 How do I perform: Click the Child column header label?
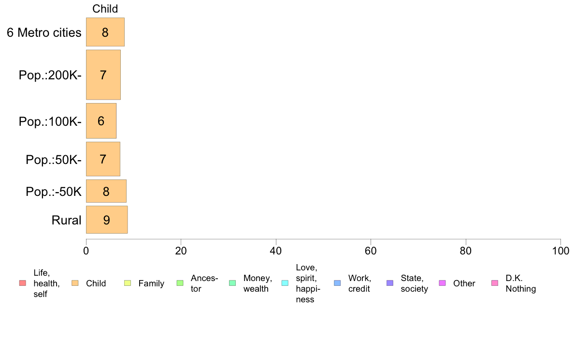coord(105,9)
